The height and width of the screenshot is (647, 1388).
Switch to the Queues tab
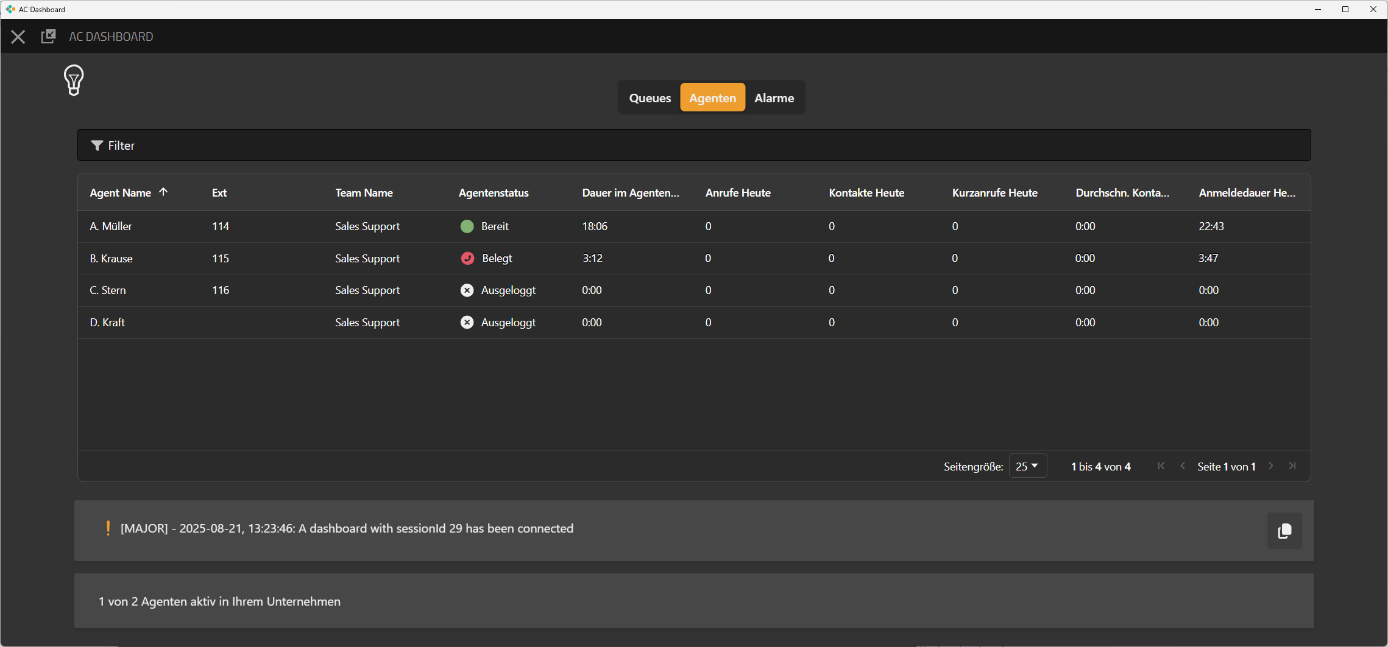pos(650,98)
